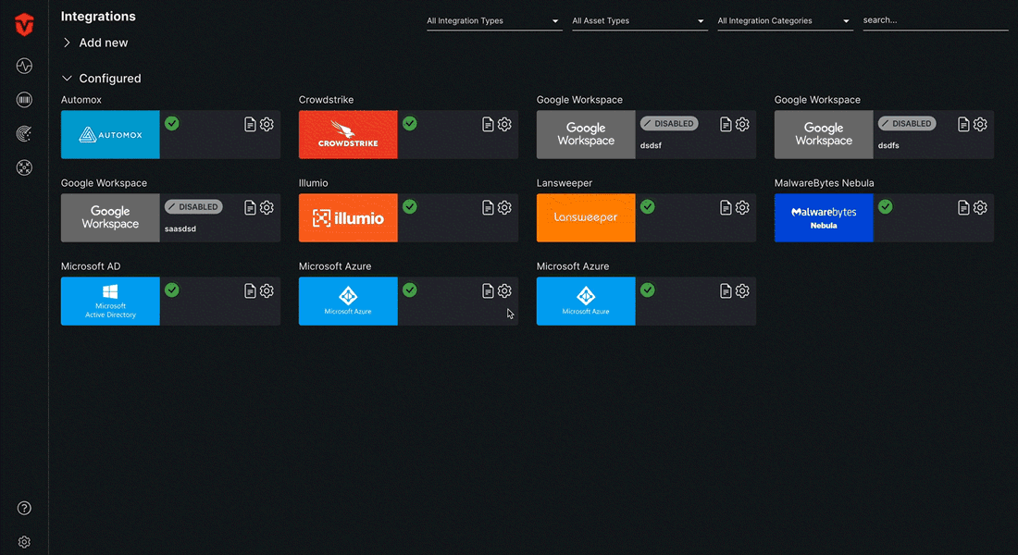Open gear settings on dsdfs Google Workspace card
The height and width of the screenshot is (555, 1018).
click(x=980, y=124)
